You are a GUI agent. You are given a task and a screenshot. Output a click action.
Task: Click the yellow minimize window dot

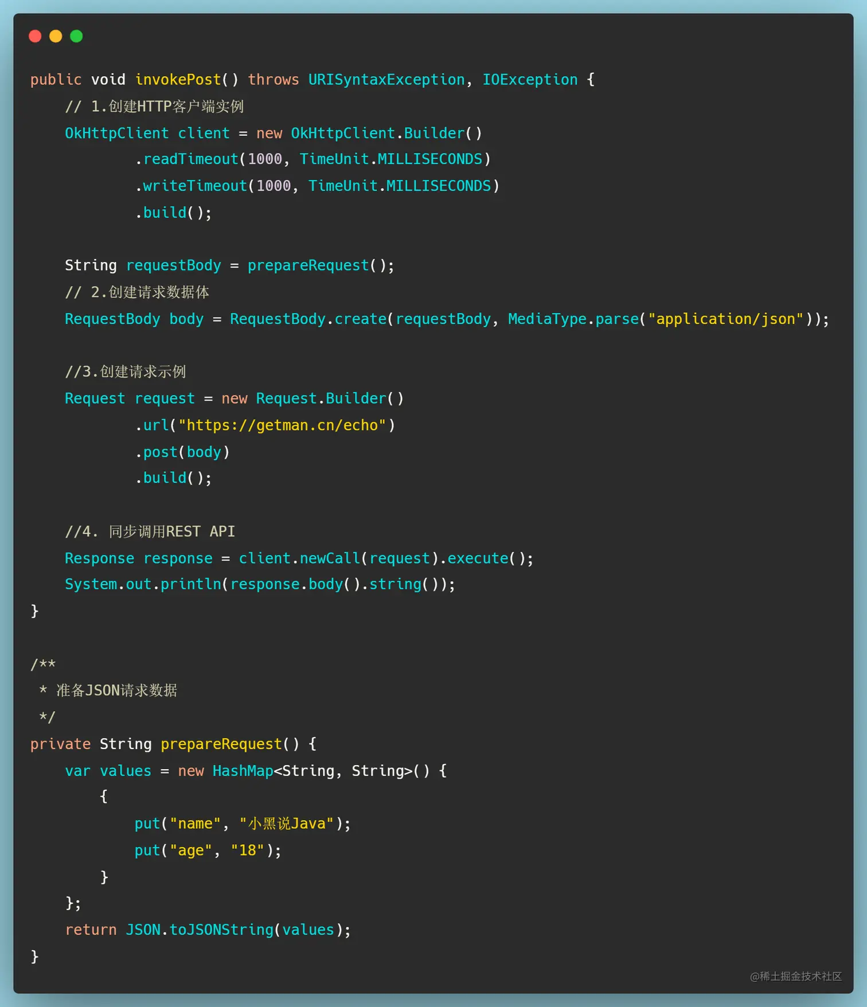click(56, 36)
